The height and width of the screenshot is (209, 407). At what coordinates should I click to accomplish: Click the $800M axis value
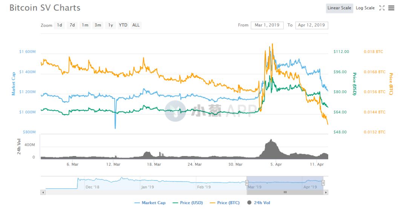coord(29,132)
